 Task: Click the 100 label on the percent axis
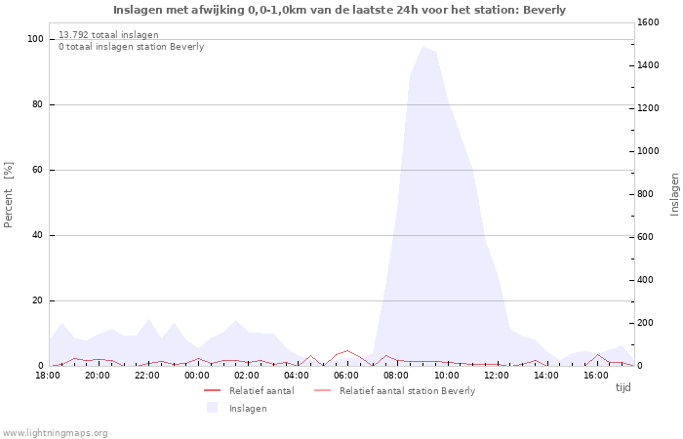pyautogui.click(x=36, y=39)
